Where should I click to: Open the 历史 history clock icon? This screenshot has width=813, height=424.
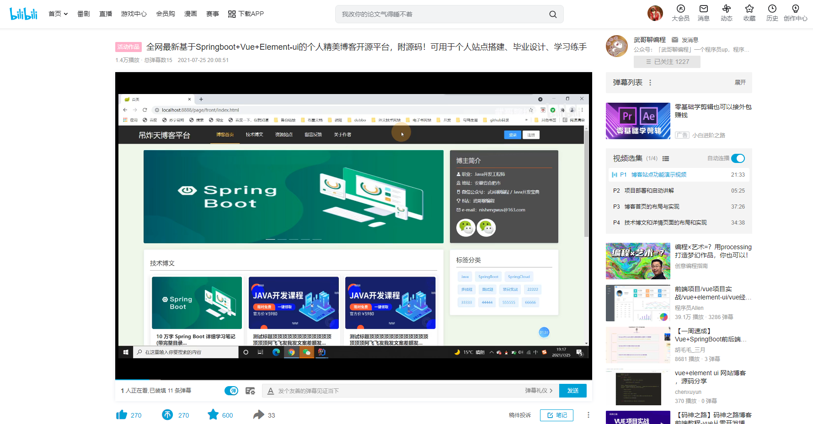[772, 13]
